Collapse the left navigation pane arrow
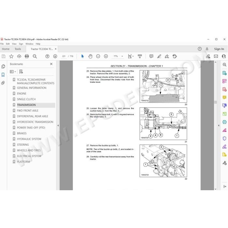This screenshot has width=228, height=228. [58, 125]
